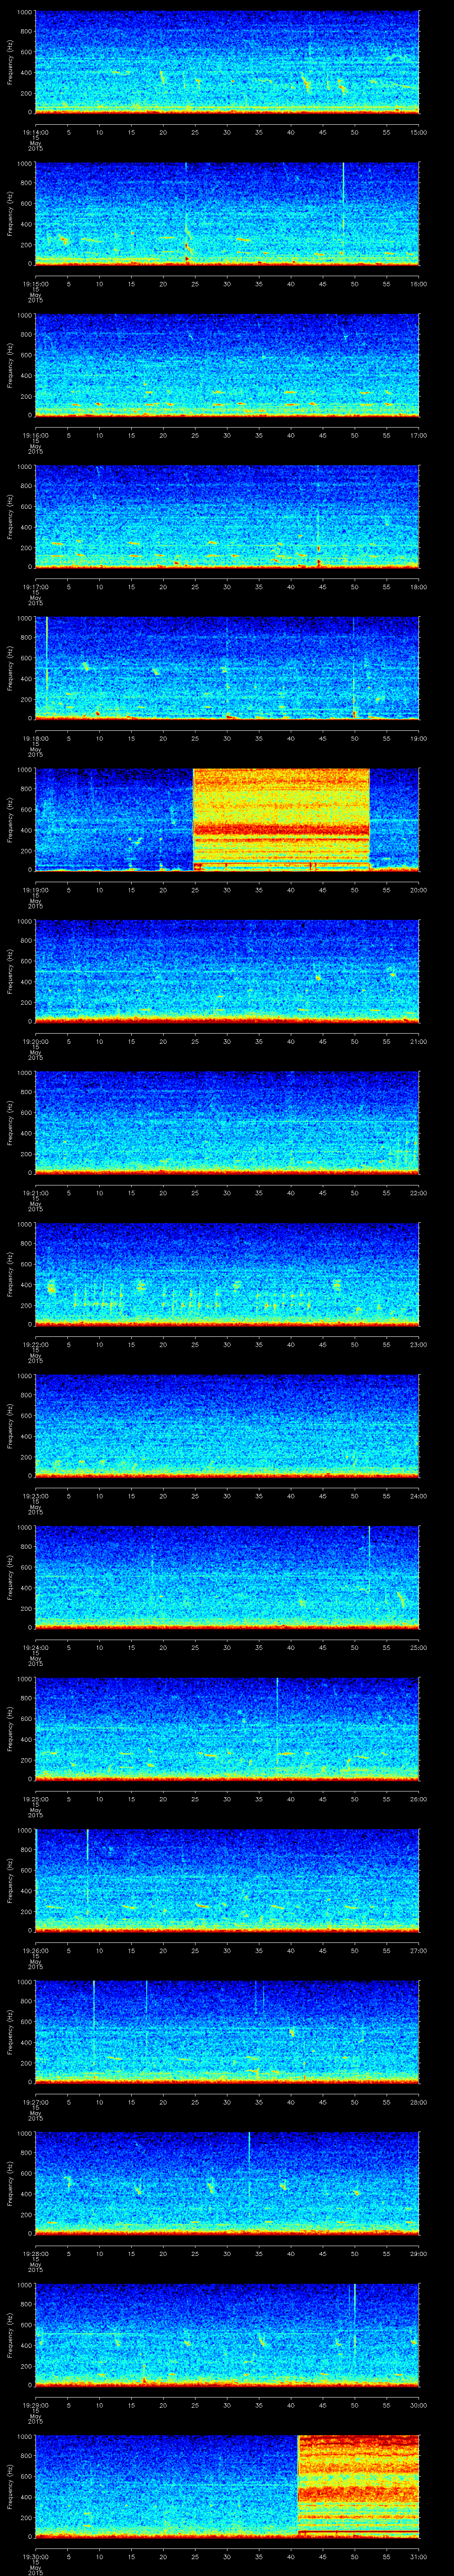Click the '24:00' end-time axis label

click(x=418, y=1496)
